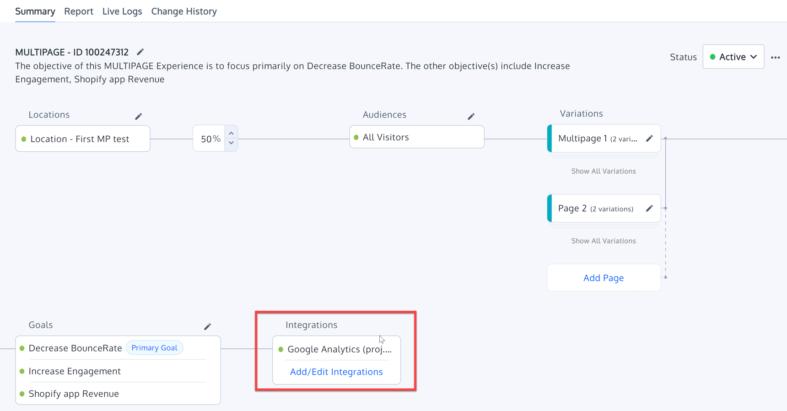Image resolution: width=787 pixels, height=411 pixels.
Task: Click Add/Edit Integrations link
Action: pyautogui.click(x=336, y=372)
